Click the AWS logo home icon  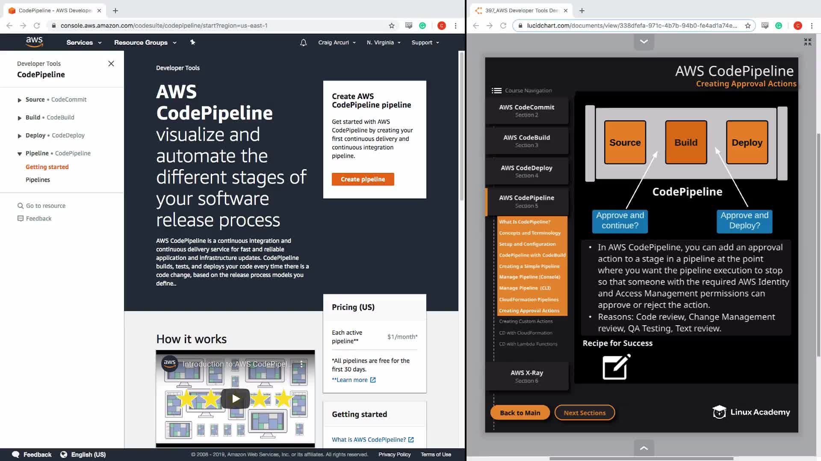34,42
